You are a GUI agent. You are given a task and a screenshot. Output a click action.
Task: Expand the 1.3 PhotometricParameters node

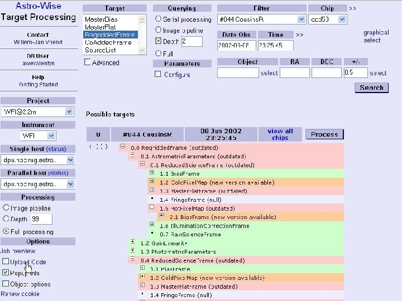(132, 250)
